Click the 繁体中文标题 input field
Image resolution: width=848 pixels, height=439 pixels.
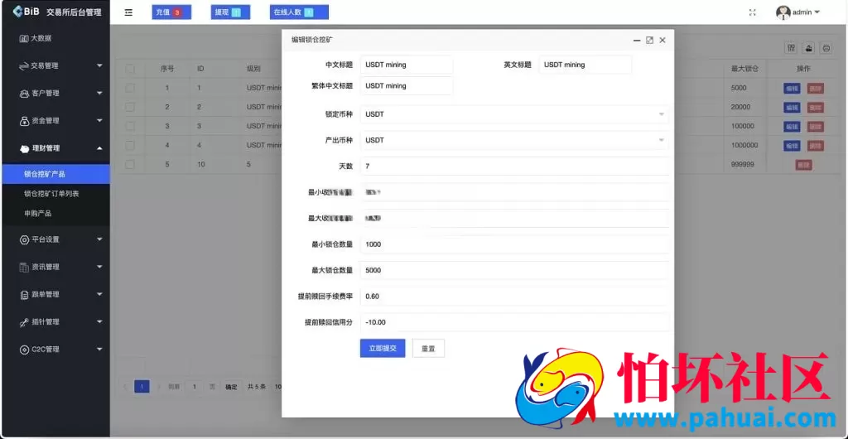click(407, 86)
